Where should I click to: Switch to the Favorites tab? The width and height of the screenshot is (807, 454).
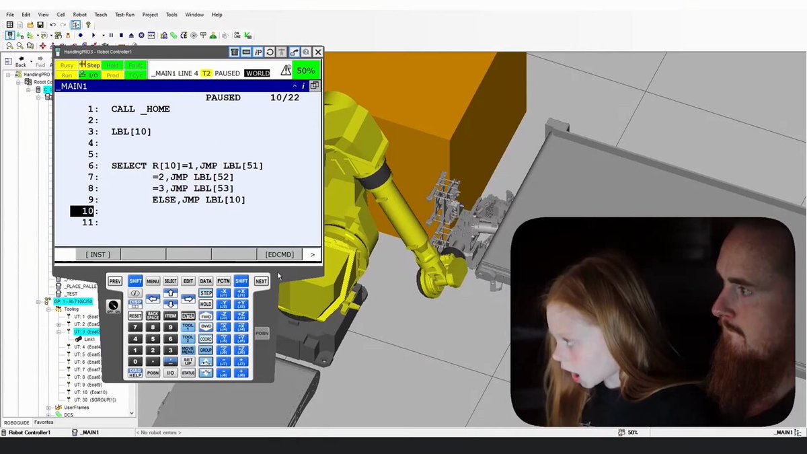pyautogui.click(x=44, y=422)
